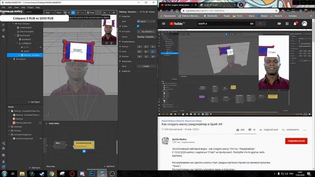Expand Materials folder in Assets
Viewport: 315px width, 177px height.
9,127
